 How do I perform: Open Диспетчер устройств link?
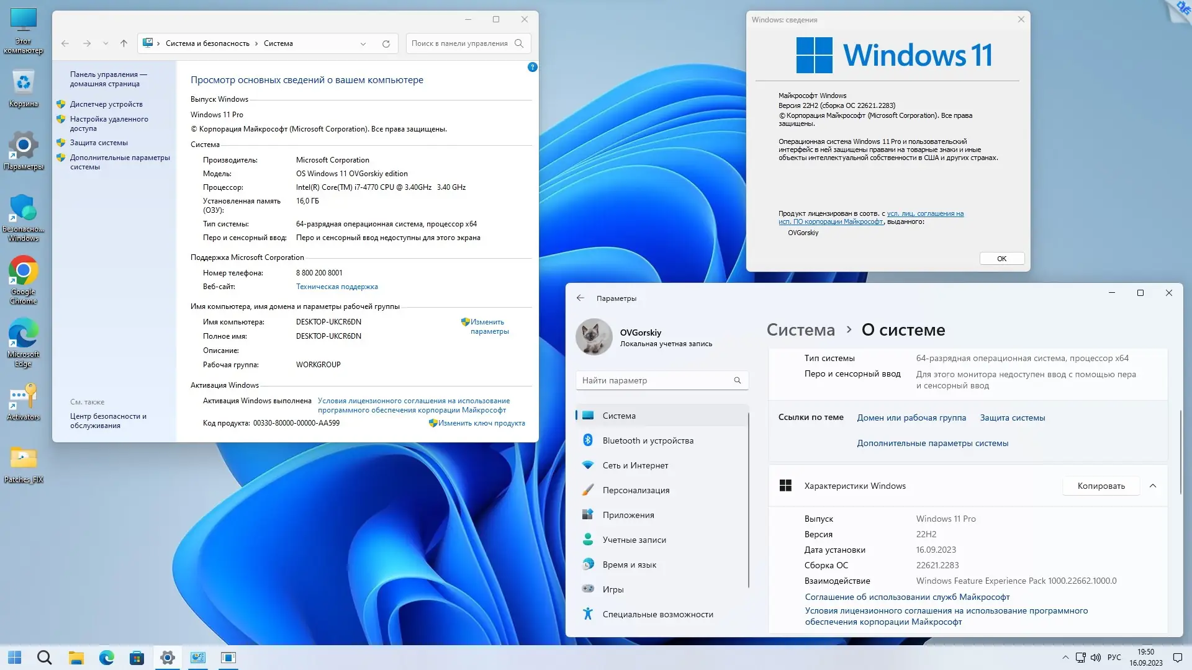(x=106, y=104)
